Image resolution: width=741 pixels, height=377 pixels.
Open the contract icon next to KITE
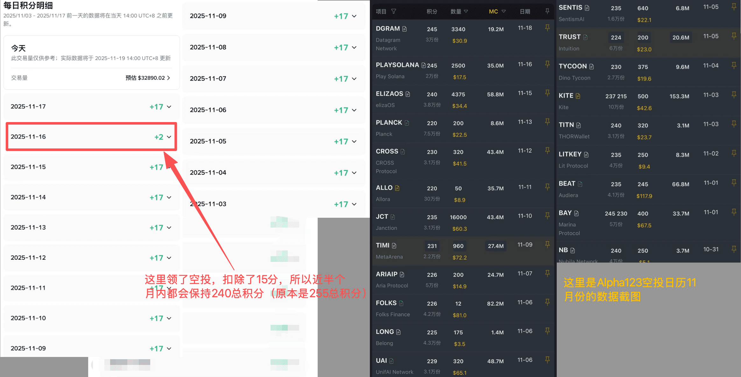578,96
